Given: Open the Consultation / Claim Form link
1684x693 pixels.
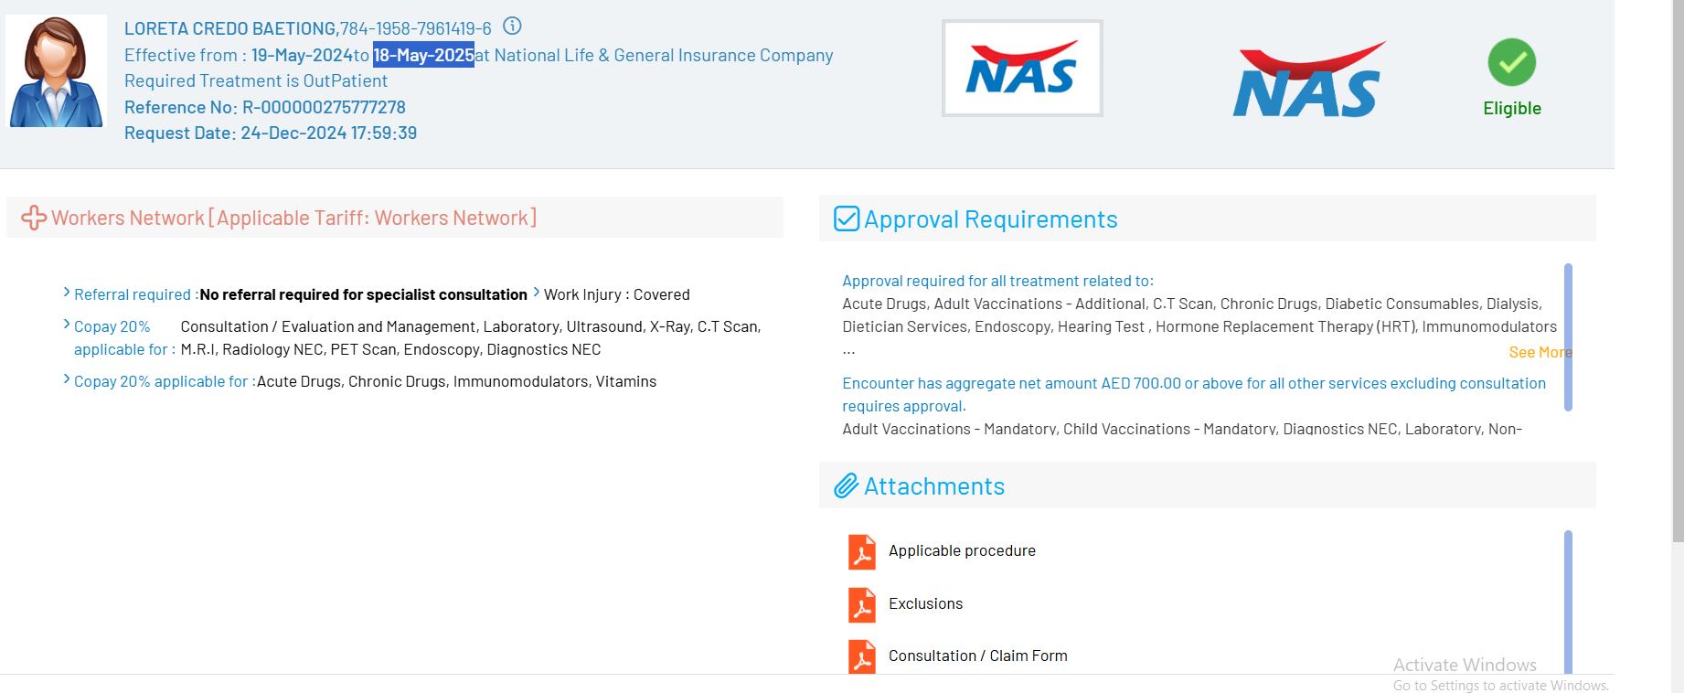Looking at the screenshot, I should click(x=977, y=656).
